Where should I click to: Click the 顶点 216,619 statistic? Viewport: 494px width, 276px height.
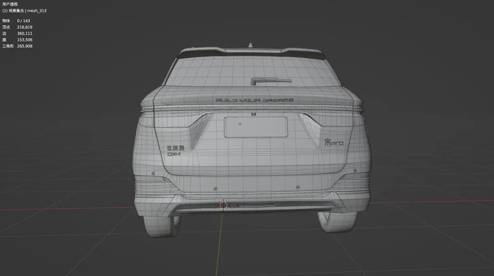(x=17, y=27)
